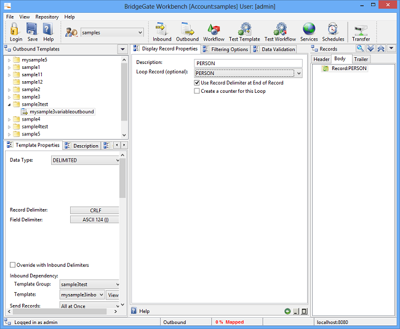
Task: Show the next hidden properties tab
Action: pos(124,145)
